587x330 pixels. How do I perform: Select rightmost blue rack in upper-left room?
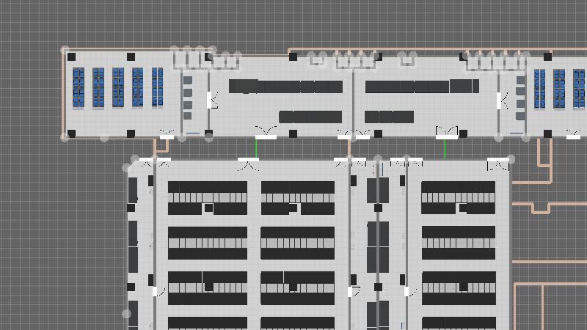pos(157,87)
